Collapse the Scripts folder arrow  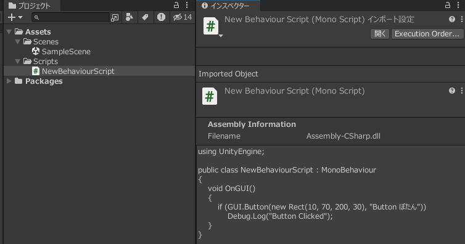tap(18, 61)
